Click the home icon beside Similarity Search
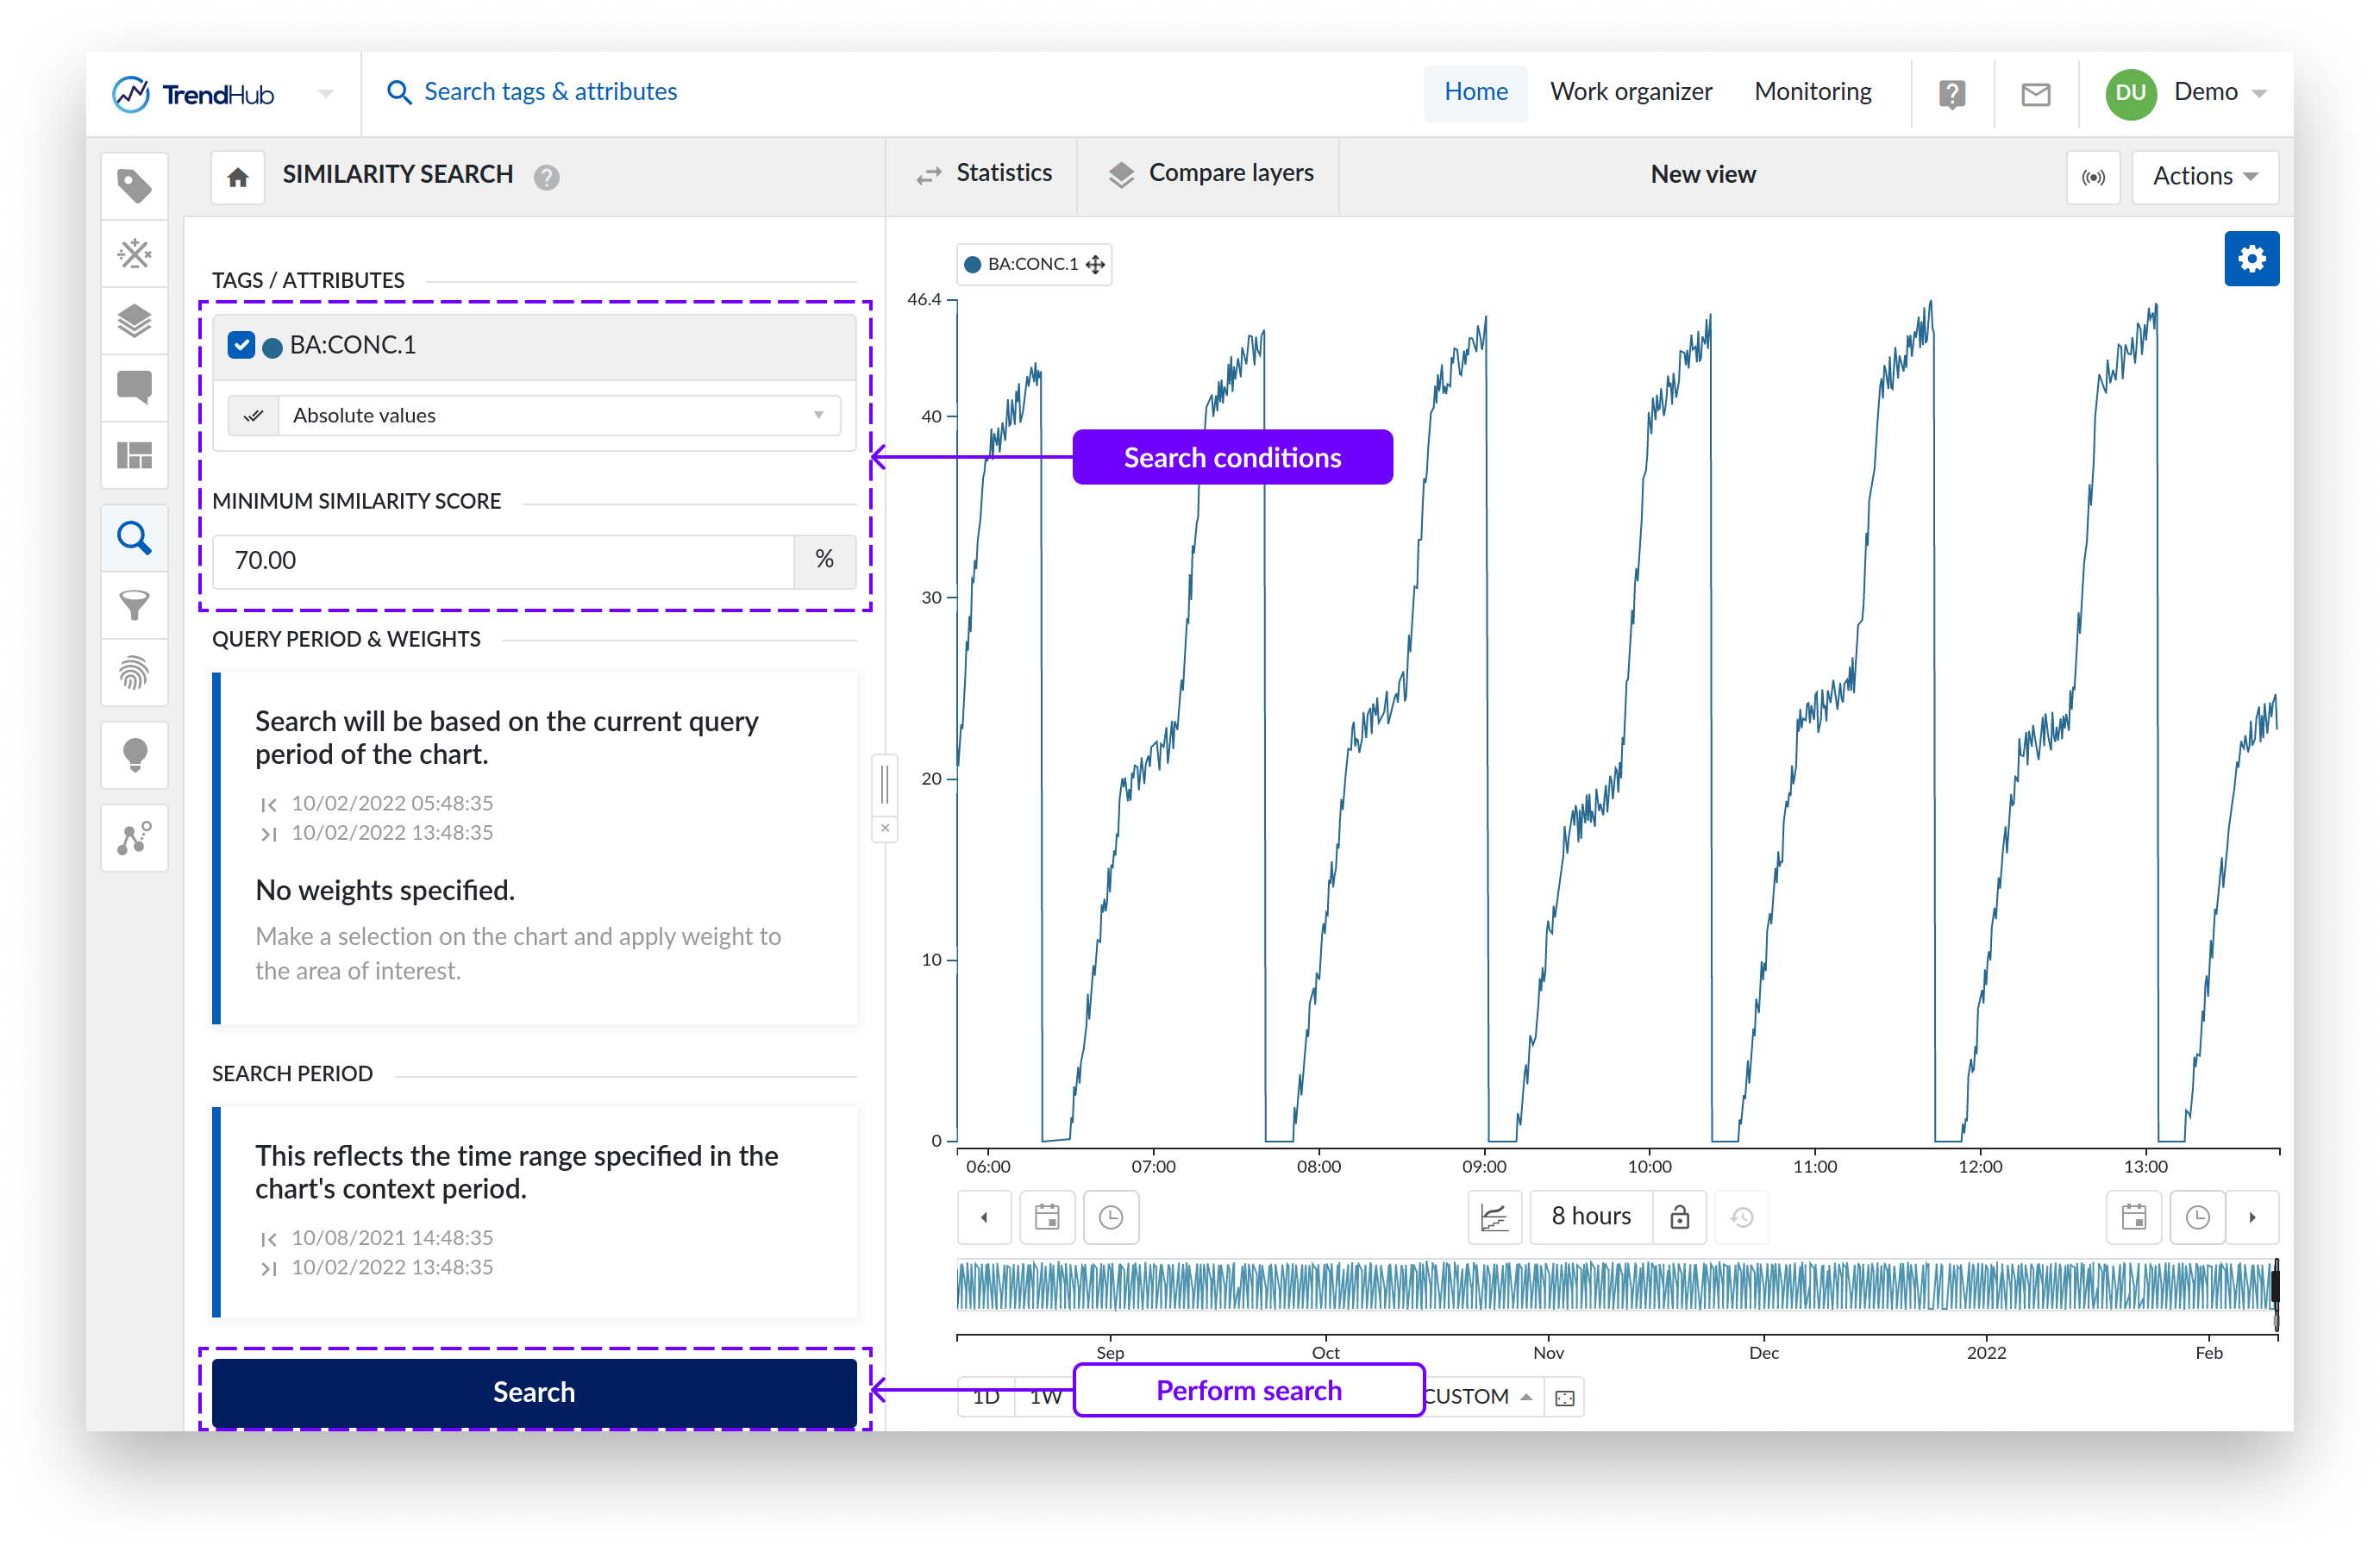 (238, 177)
